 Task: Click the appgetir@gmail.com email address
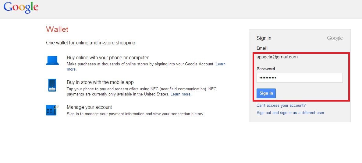pyautogui.click(x=277, y=57)
